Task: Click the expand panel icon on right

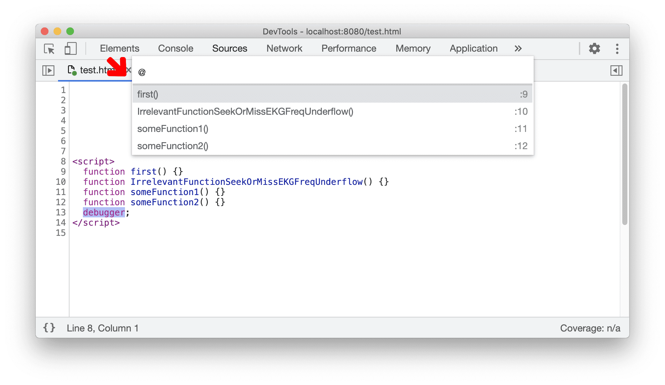Action: [x=617, y=70]
